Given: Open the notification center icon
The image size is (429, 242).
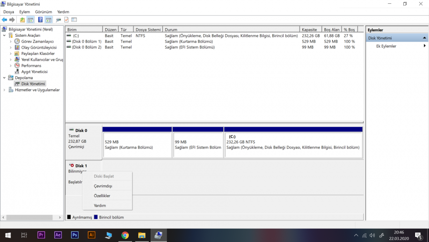Looking at the screenshot, I should pos(419,235).
